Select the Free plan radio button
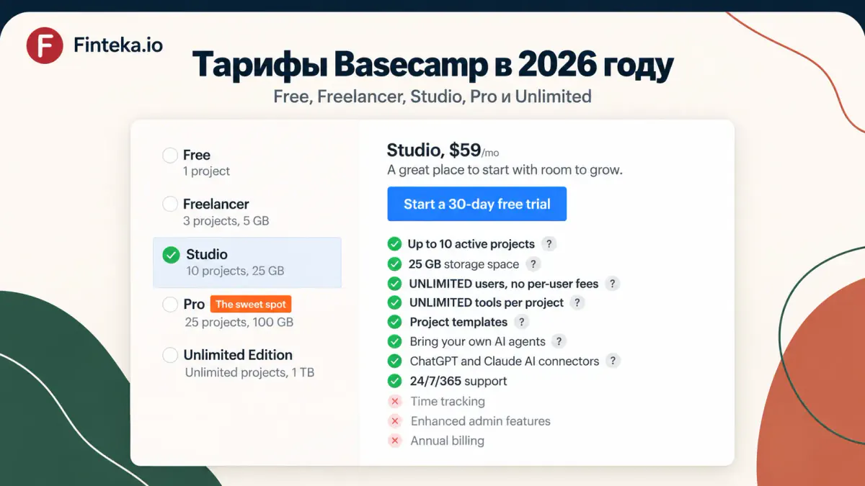The image size is (865, 486). [x=170, y=155]
